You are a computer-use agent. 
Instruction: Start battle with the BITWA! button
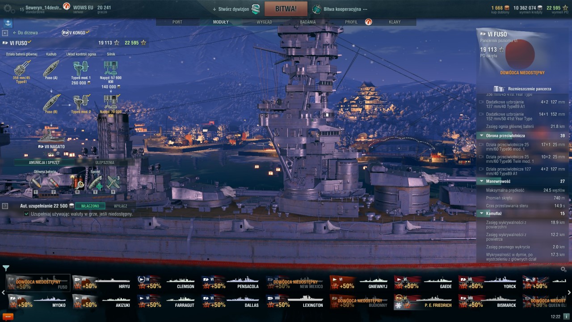click(286, 9)
